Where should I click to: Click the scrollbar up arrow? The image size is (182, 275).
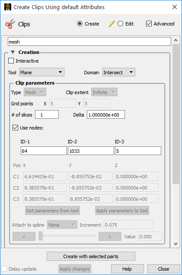point(176,40)
